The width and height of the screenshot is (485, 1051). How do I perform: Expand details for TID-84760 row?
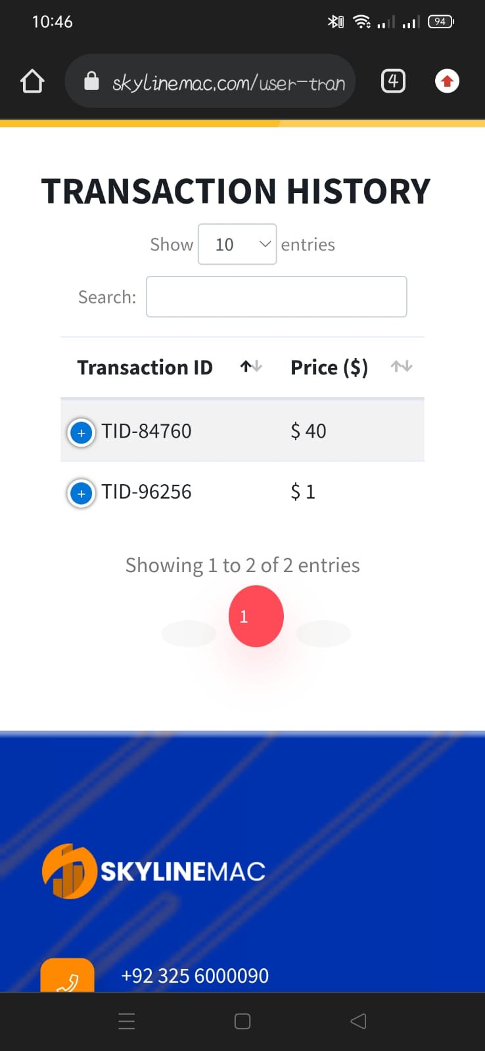pyautogui.click(x=81, y=433)
